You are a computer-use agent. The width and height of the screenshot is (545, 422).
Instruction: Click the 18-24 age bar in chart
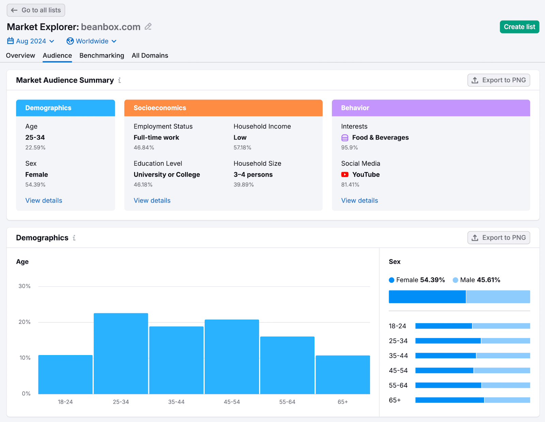pyautogui.click(x=65, y=375)
